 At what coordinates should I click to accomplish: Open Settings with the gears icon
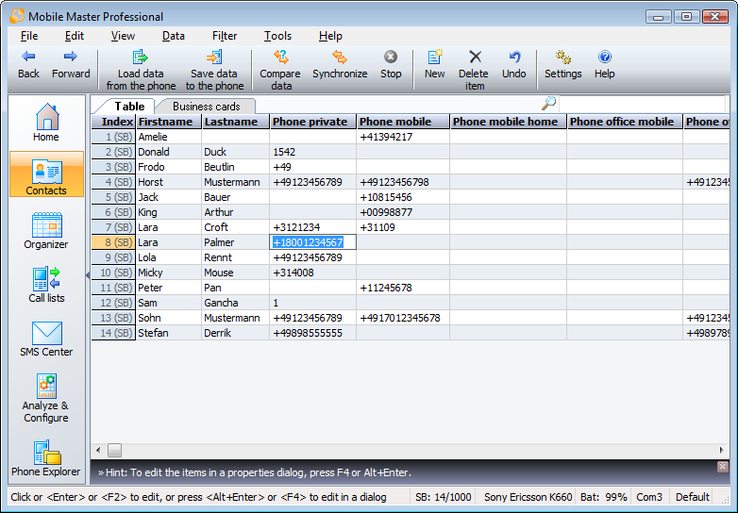(x=563, y=58)
